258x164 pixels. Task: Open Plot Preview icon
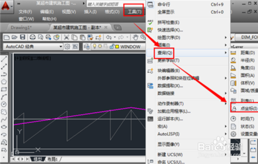pos(40,37)
